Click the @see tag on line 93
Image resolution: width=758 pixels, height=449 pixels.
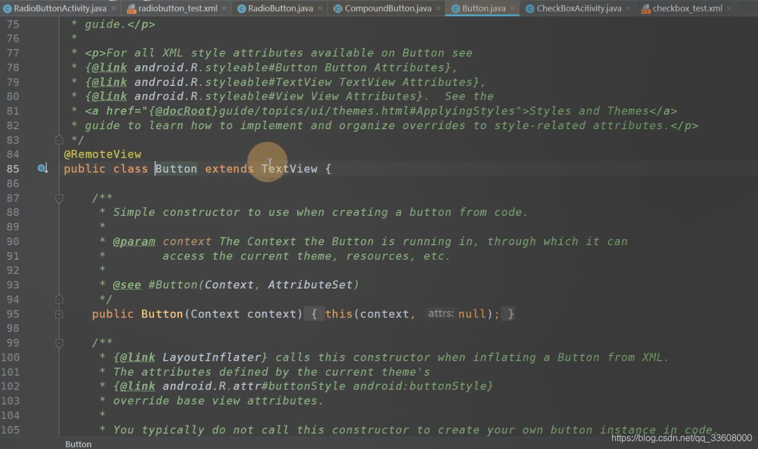[x=127, y=285]
